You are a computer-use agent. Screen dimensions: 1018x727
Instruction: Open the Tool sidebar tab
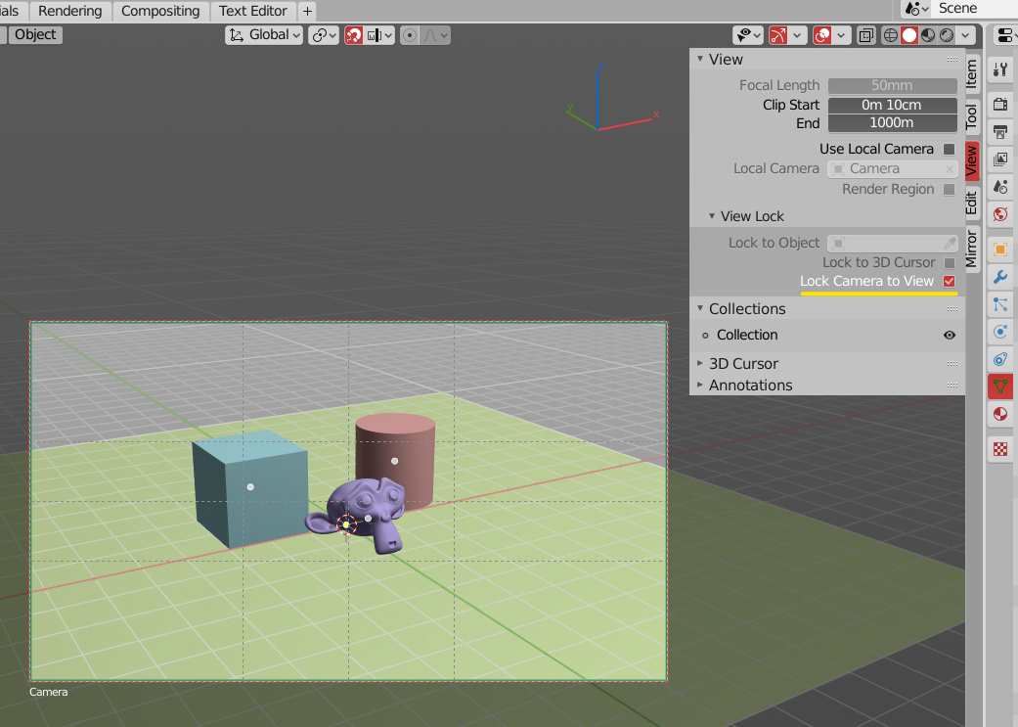pyautogui.click(x=972, y=116)
